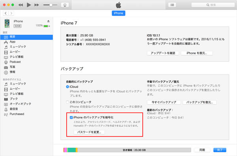Select このコンピュータ radio button
The height and width of the screenshot is (156, 237).
pyautogui.click(x=68, y=102)
